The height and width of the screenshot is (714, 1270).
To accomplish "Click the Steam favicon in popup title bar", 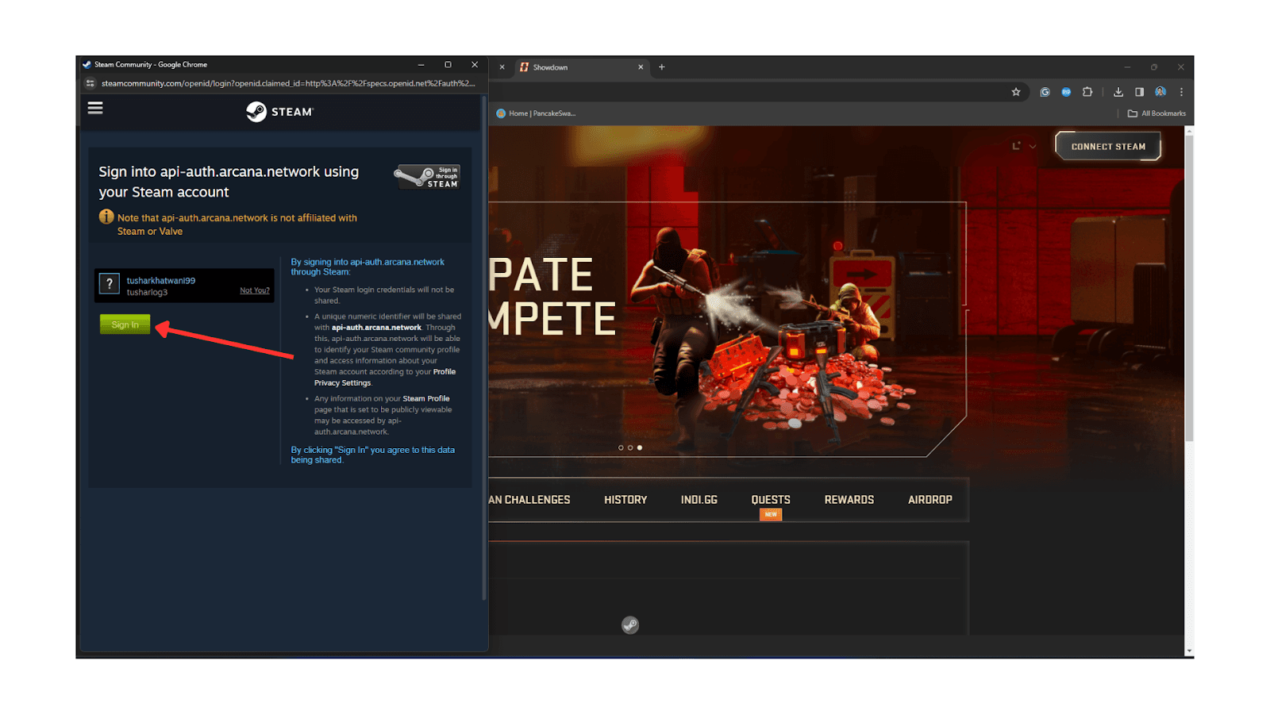I will 87,65.
